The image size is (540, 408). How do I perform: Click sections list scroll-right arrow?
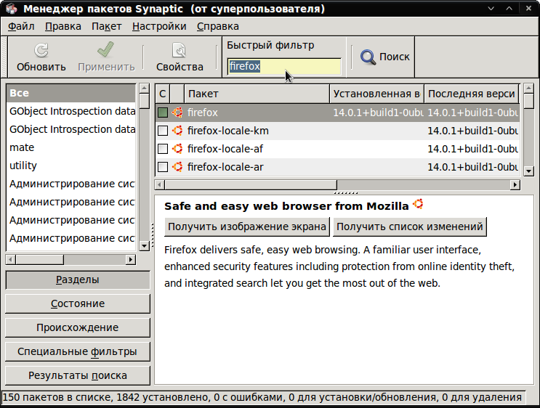(131, 259)
